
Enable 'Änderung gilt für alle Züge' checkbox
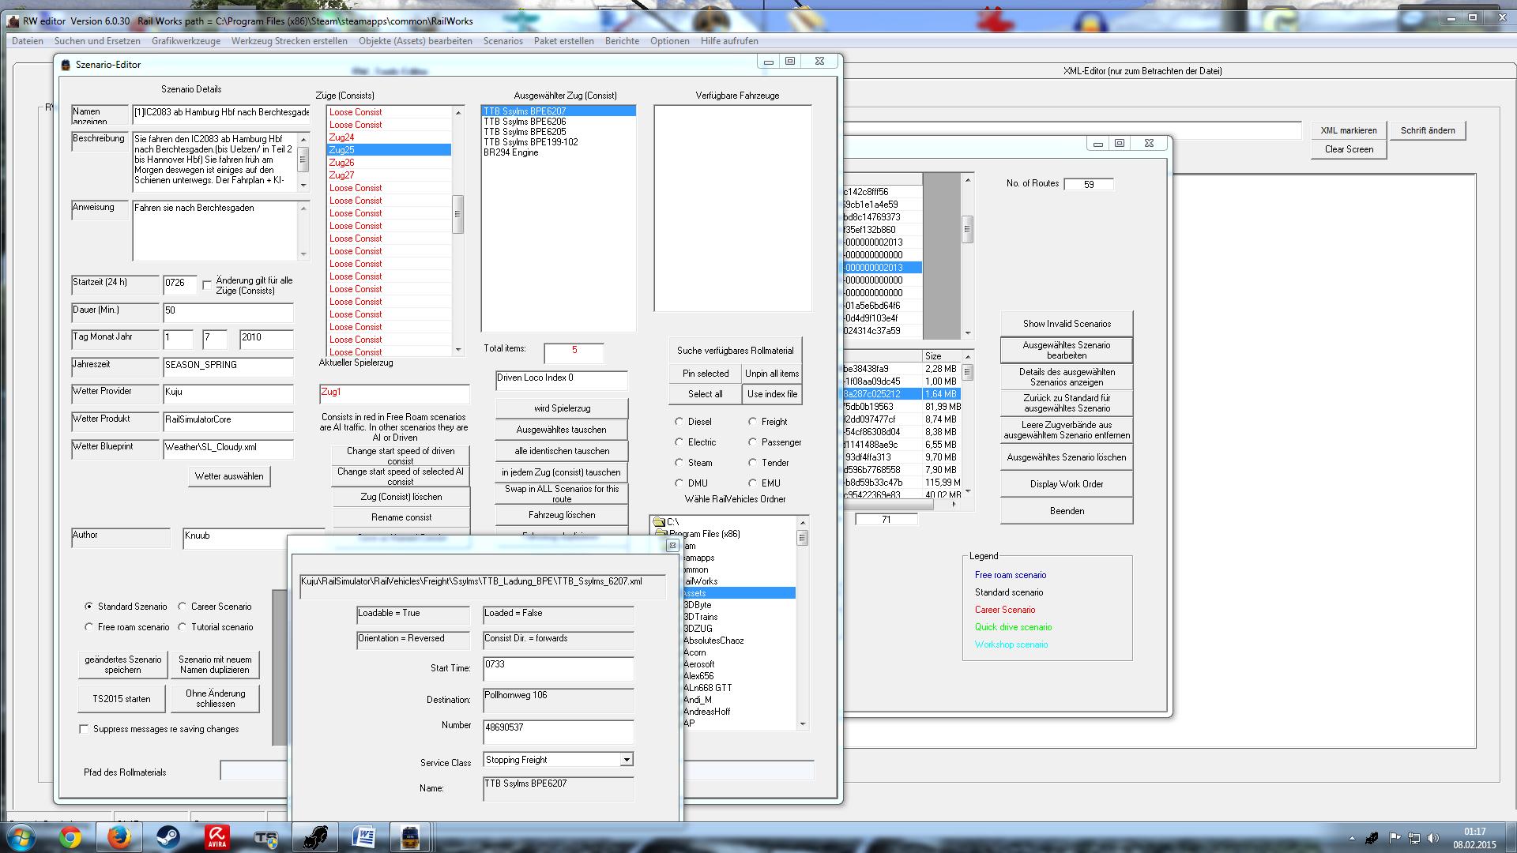click(x=208, y=284)
